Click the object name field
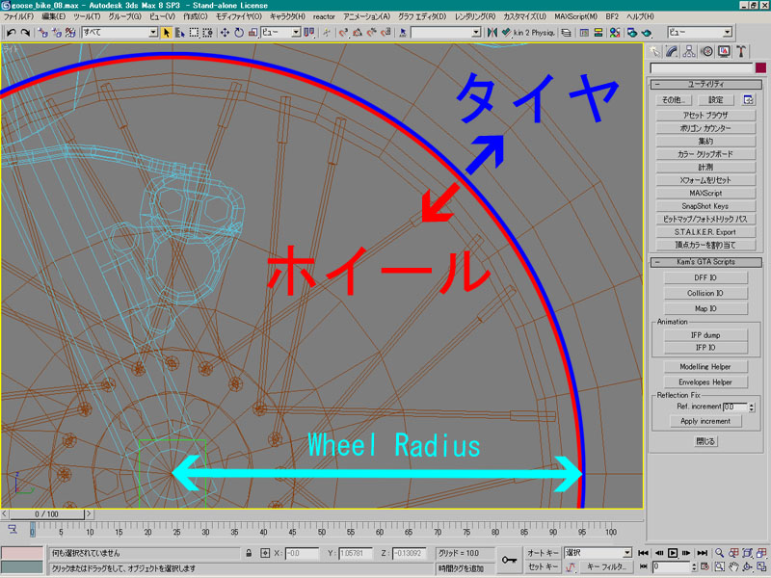This screenshot has width=771, height=578. pyautogui.click(x=702, y=67)
